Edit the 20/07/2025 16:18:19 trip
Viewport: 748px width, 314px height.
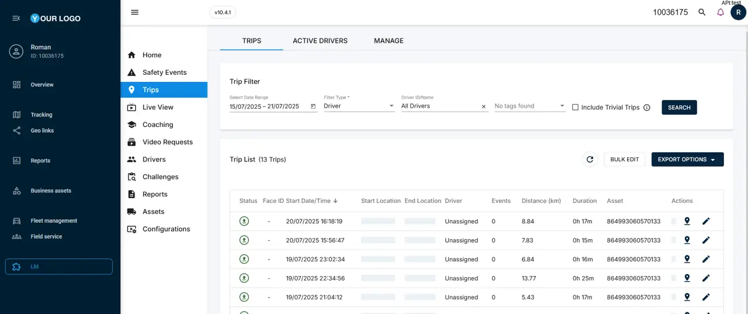[706, 221]
